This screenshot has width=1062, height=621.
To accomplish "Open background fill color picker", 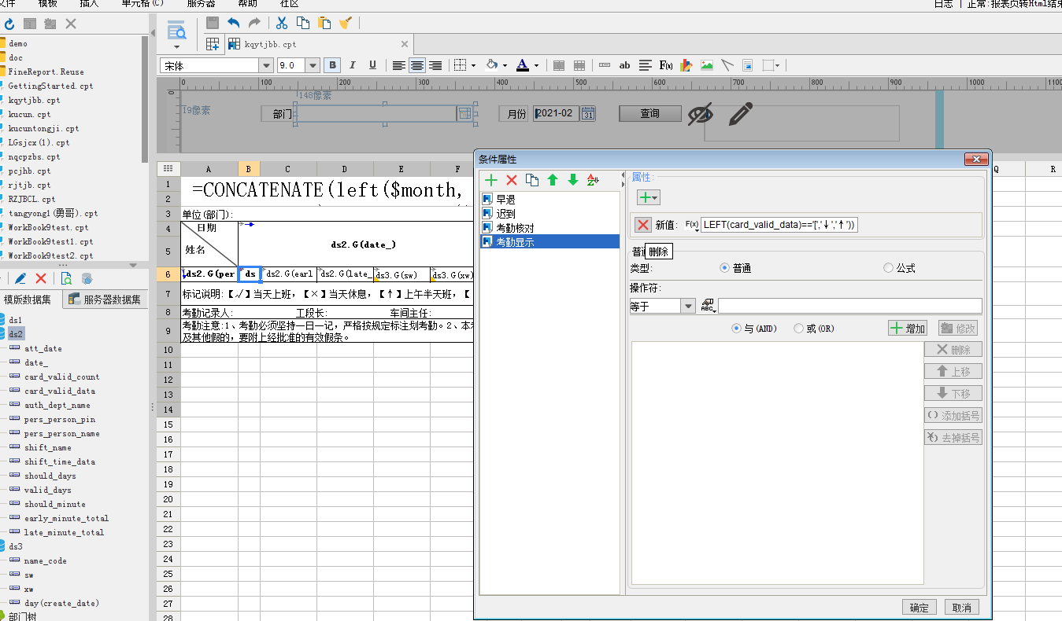I will coord(497,65).
